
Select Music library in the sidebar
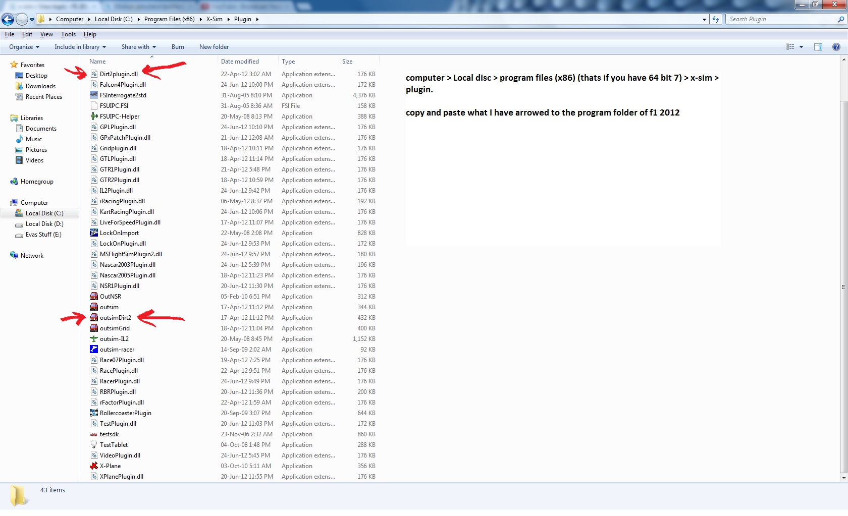[x=33, y=139]
